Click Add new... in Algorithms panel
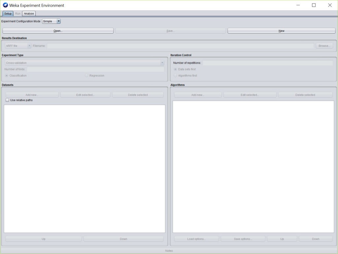This screenshot has height=254, width=338. pyautogui.click(x=198, y=95)
